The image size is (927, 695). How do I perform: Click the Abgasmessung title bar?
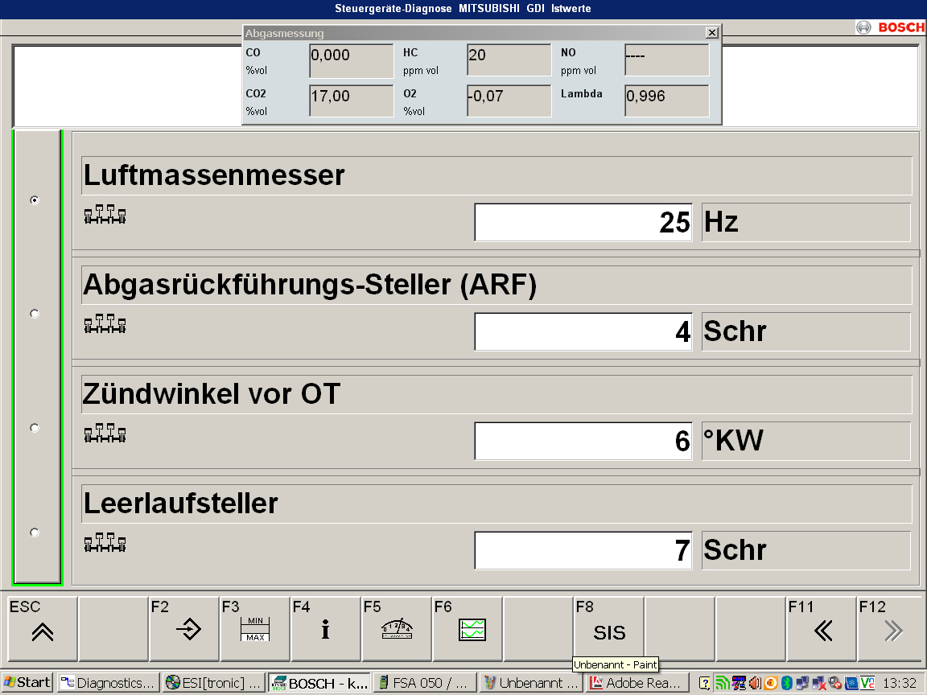[x=474, y=33]
